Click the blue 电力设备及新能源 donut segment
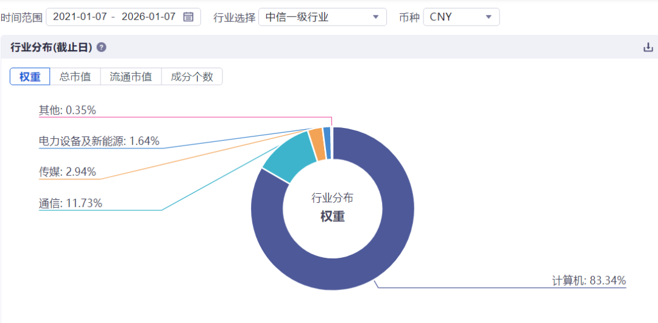The width and height of the screenshot is (658, 323). click(x=327, y=143)
